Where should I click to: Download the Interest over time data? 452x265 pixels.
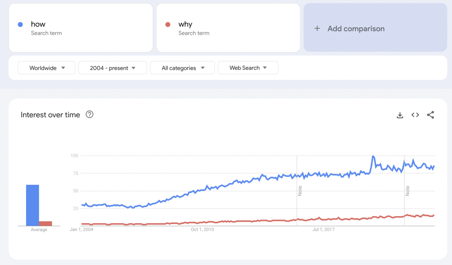(x=400, y=115)
